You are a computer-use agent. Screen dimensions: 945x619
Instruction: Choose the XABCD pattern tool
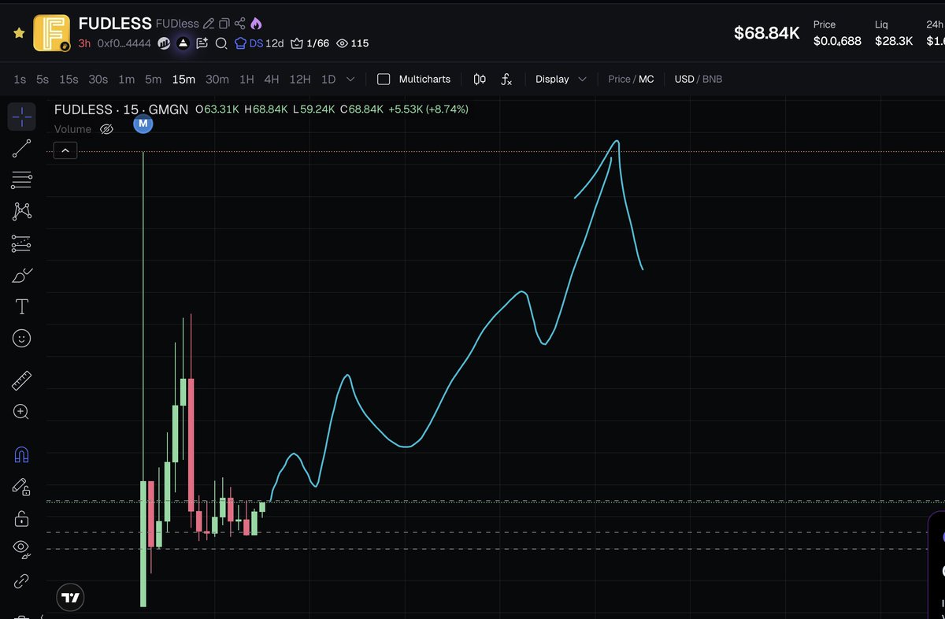(x=21, y=211)
